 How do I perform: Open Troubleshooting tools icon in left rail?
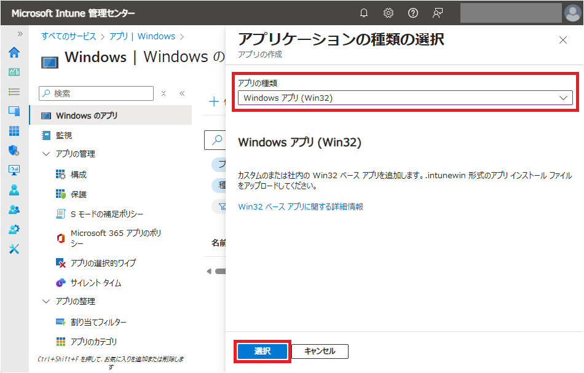(14, 249)
